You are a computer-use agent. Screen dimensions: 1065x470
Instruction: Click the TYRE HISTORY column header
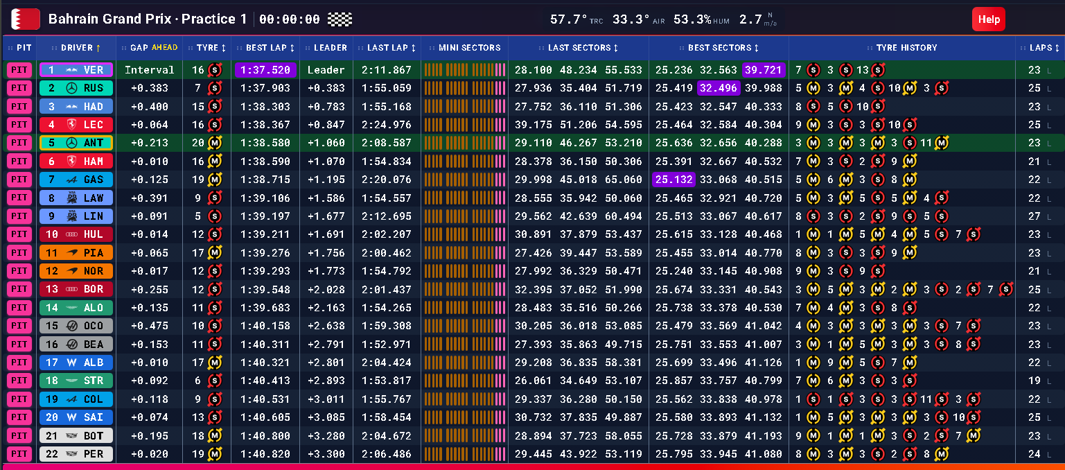901,48
